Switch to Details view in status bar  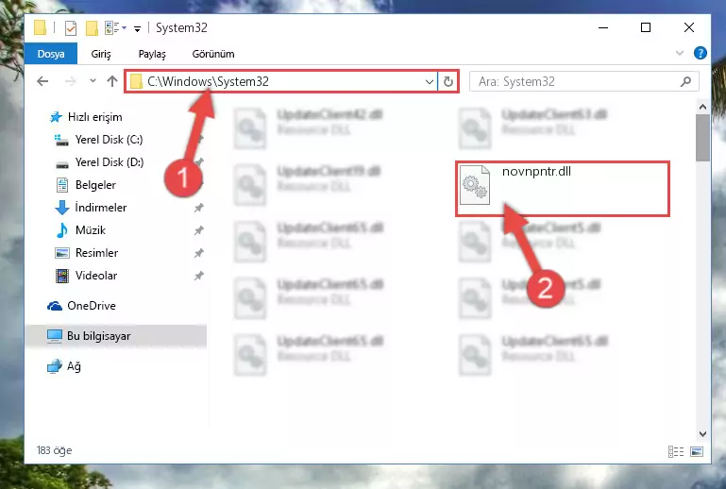tap(676, 451)
